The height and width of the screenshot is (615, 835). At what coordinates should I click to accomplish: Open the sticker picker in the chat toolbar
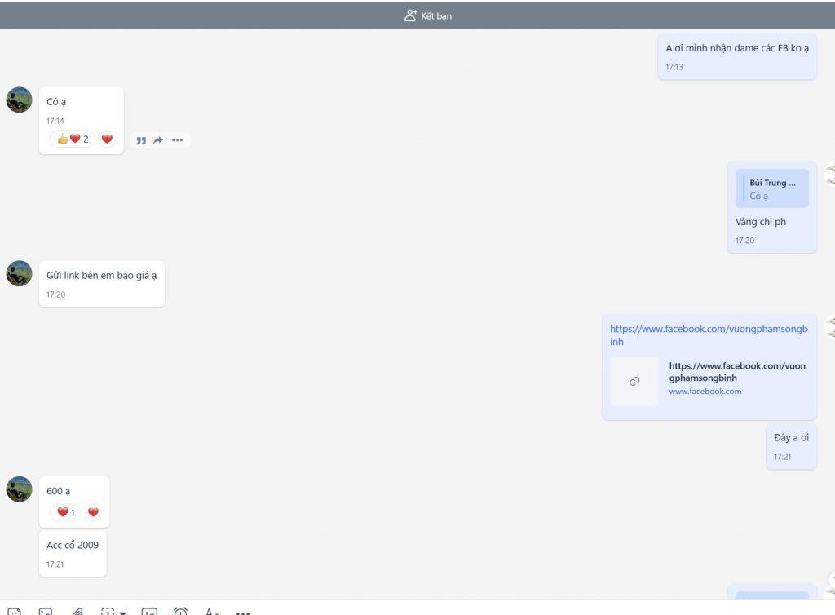point(15,611)
